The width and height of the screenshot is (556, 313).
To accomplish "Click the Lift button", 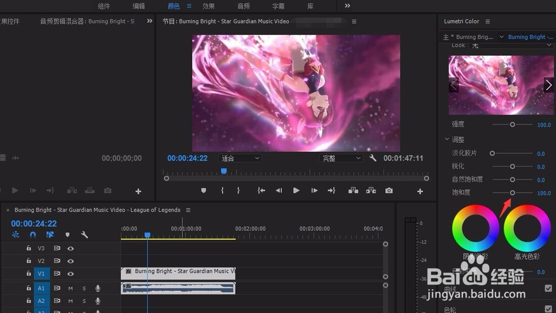I will [x=353, y=191].
